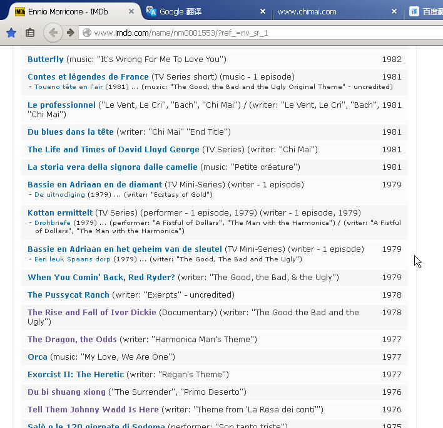Click the year 1978 beside The Pussycat Ranch
Image resolution: width=443 pixels, height=428 pixels.
[392, 295]
